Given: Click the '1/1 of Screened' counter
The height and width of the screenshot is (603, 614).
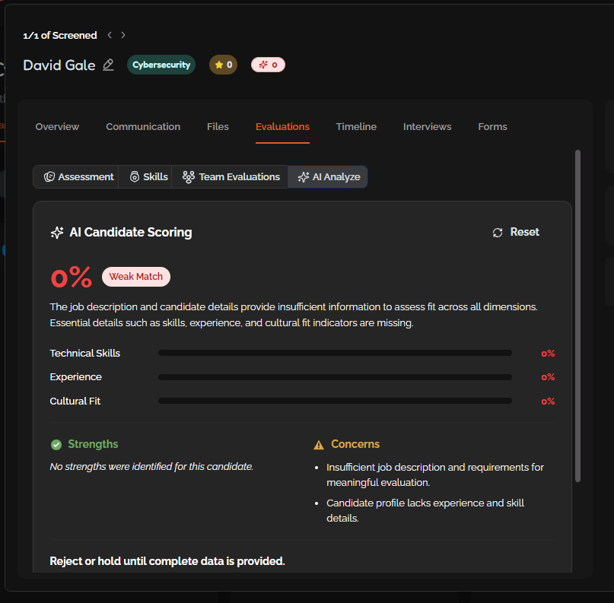Looking at the screenshot, I should [60, 35].
